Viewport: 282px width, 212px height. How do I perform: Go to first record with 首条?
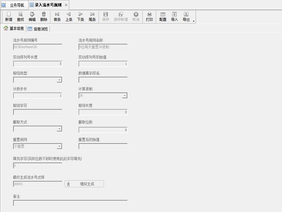click(57, 17)
